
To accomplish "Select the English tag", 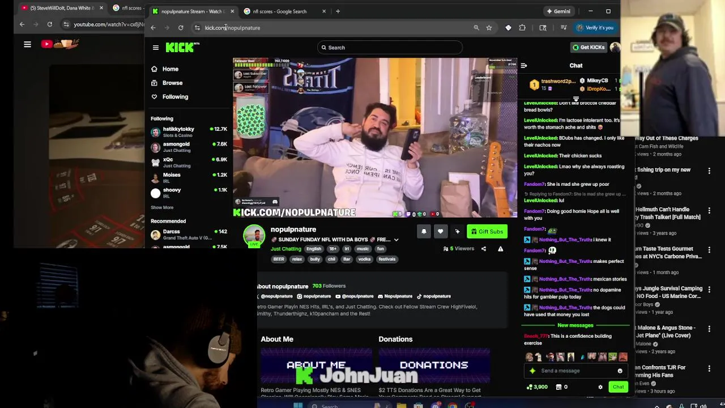I will tap(314, 249).
